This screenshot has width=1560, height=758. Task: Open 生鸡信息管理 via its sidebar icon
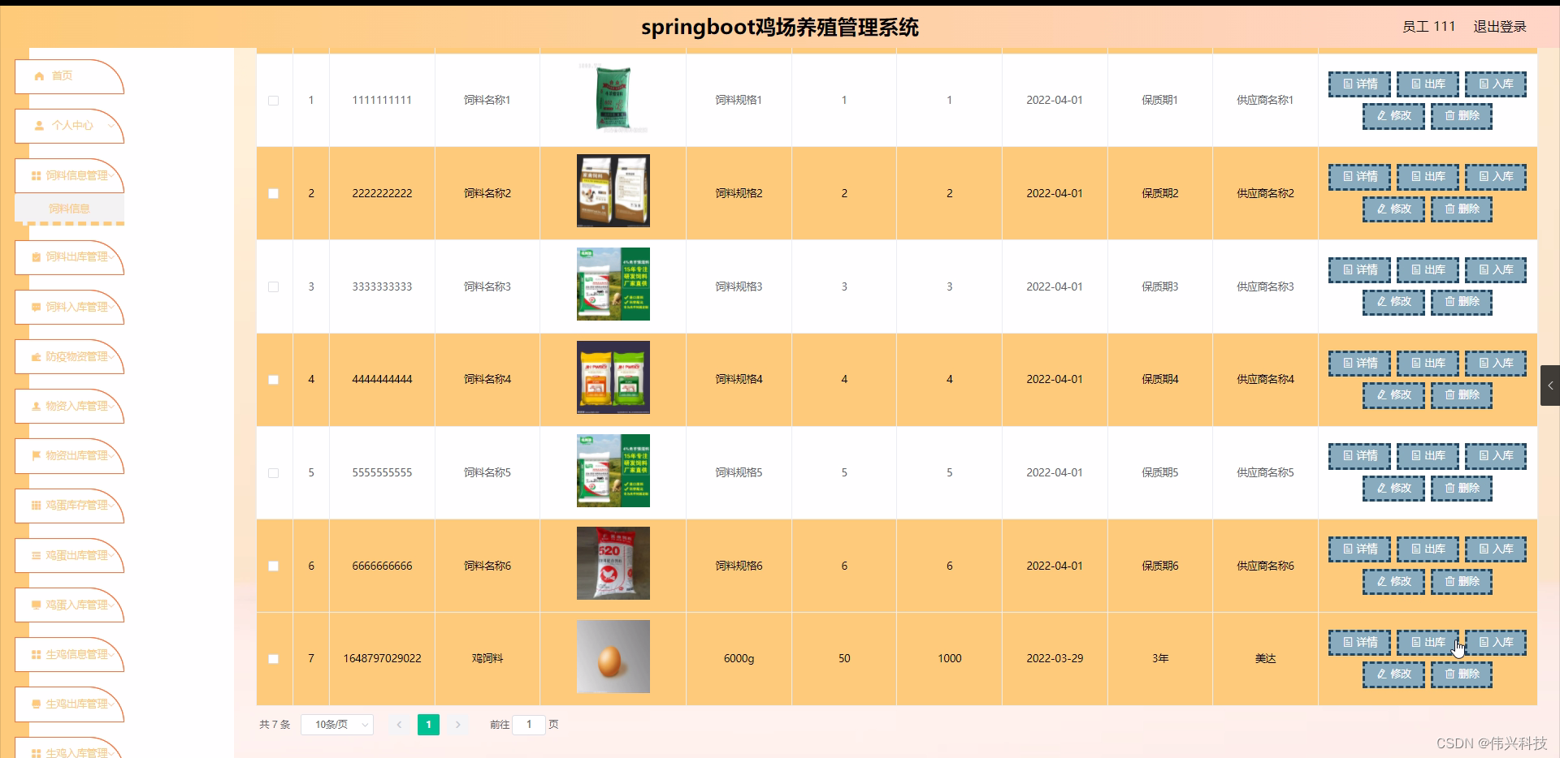tap(36, 655)
